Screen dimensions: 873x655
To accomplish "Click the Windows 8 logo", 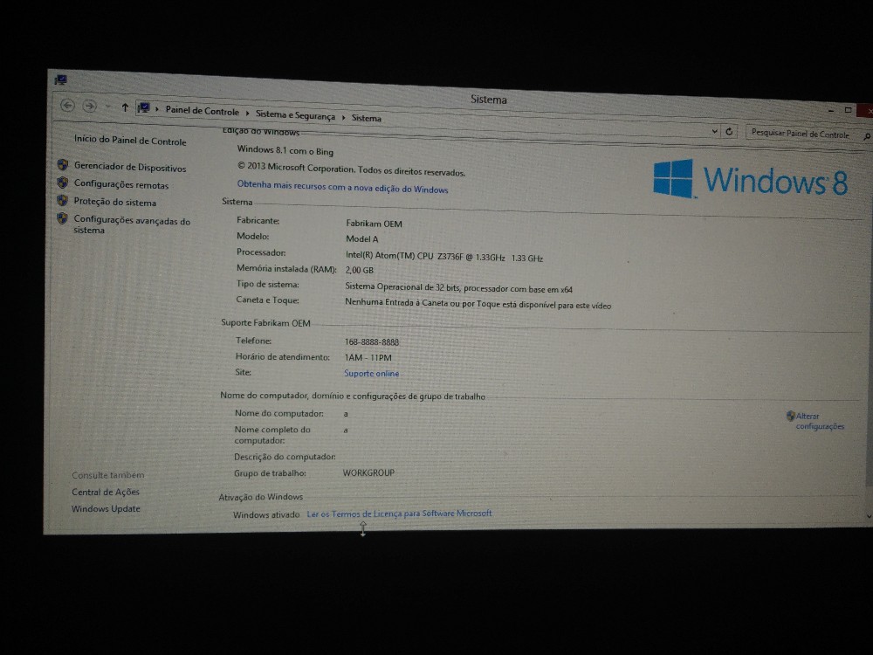I will [750, 179].
